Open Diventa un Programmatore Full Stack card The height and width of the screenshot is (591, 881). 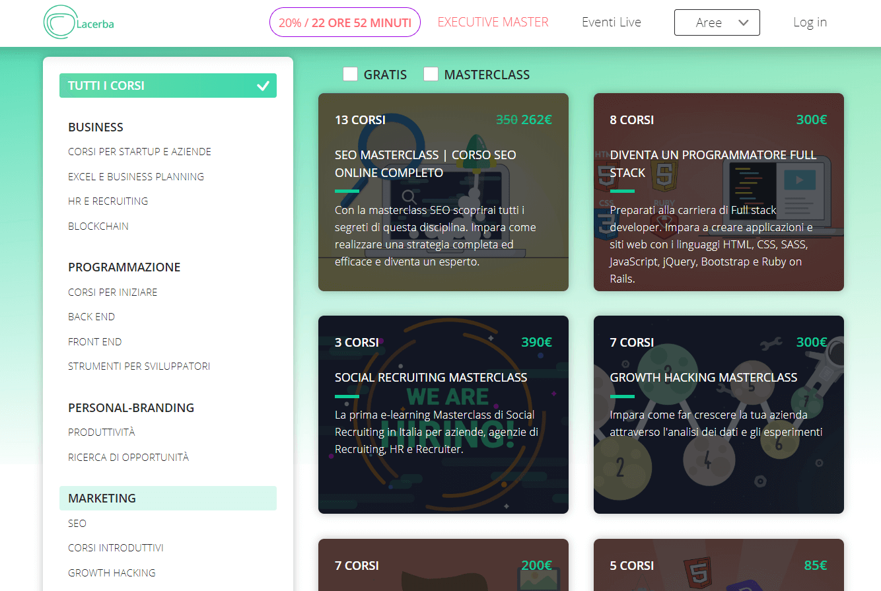(x=719, y=192)
